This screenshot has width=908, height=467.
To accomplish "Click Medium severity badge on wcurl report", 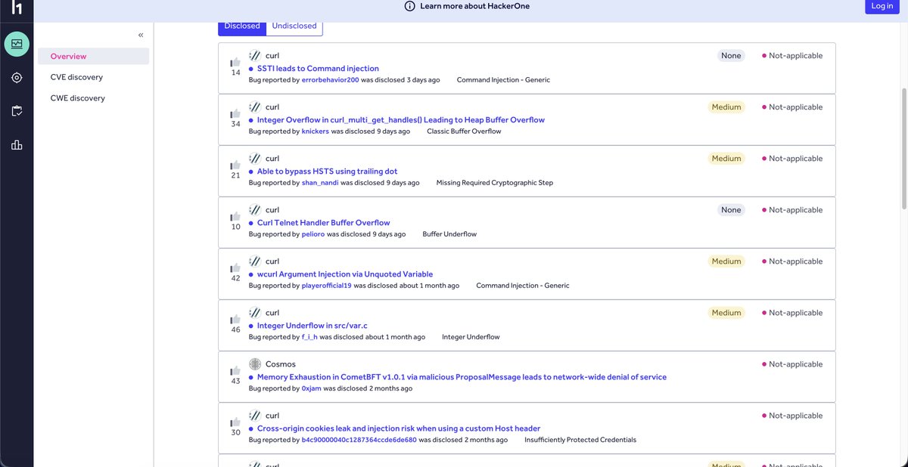I will (x=726, y=261).
